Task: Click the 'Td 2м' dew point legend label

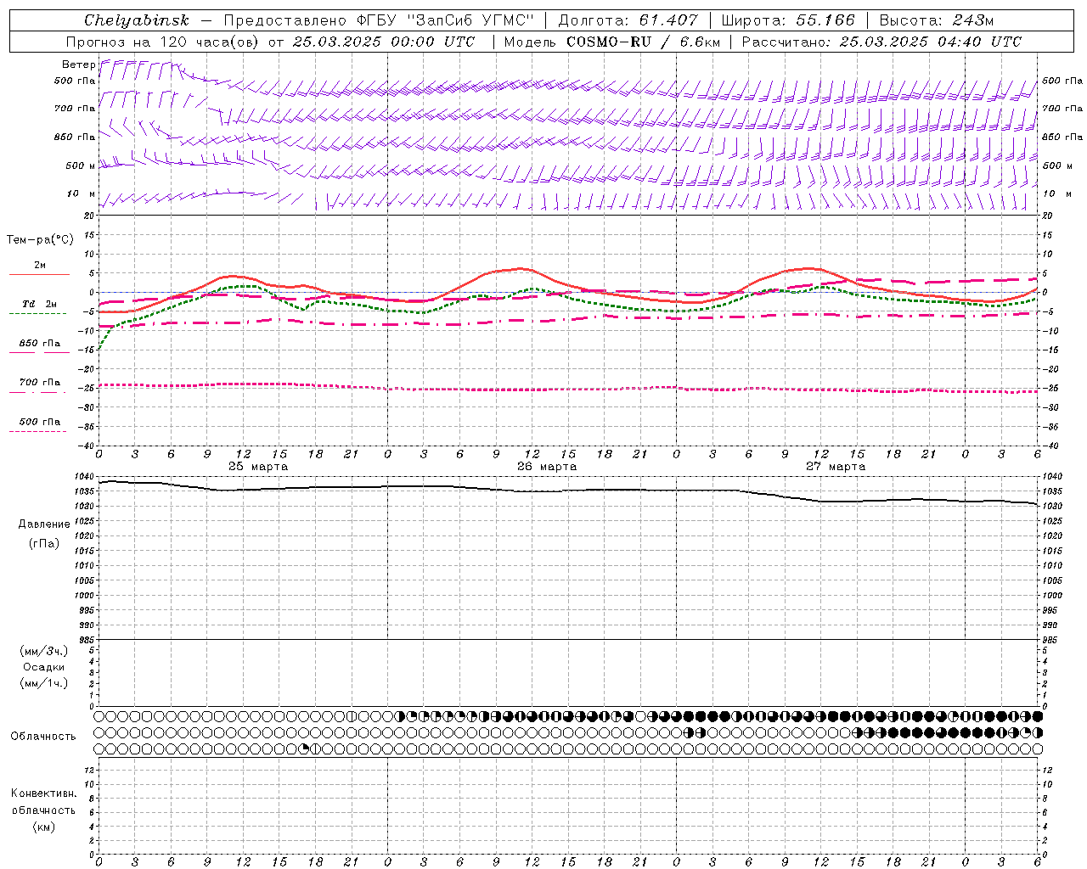Action: (40, 304)
